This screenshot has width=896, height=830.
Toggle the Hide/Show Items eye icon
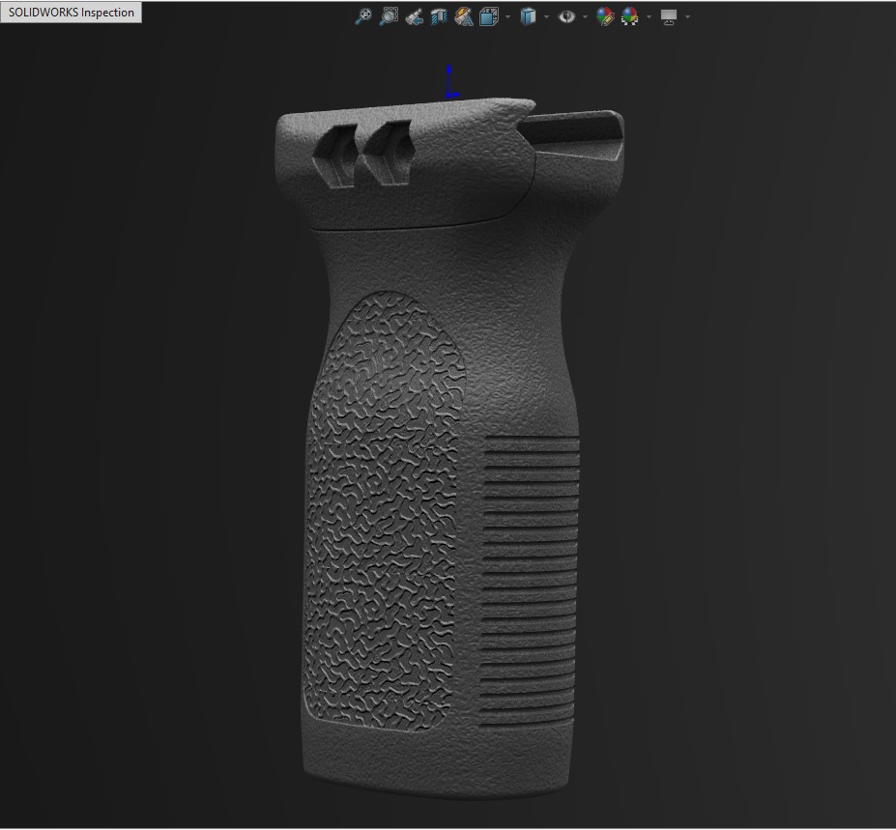566,16
